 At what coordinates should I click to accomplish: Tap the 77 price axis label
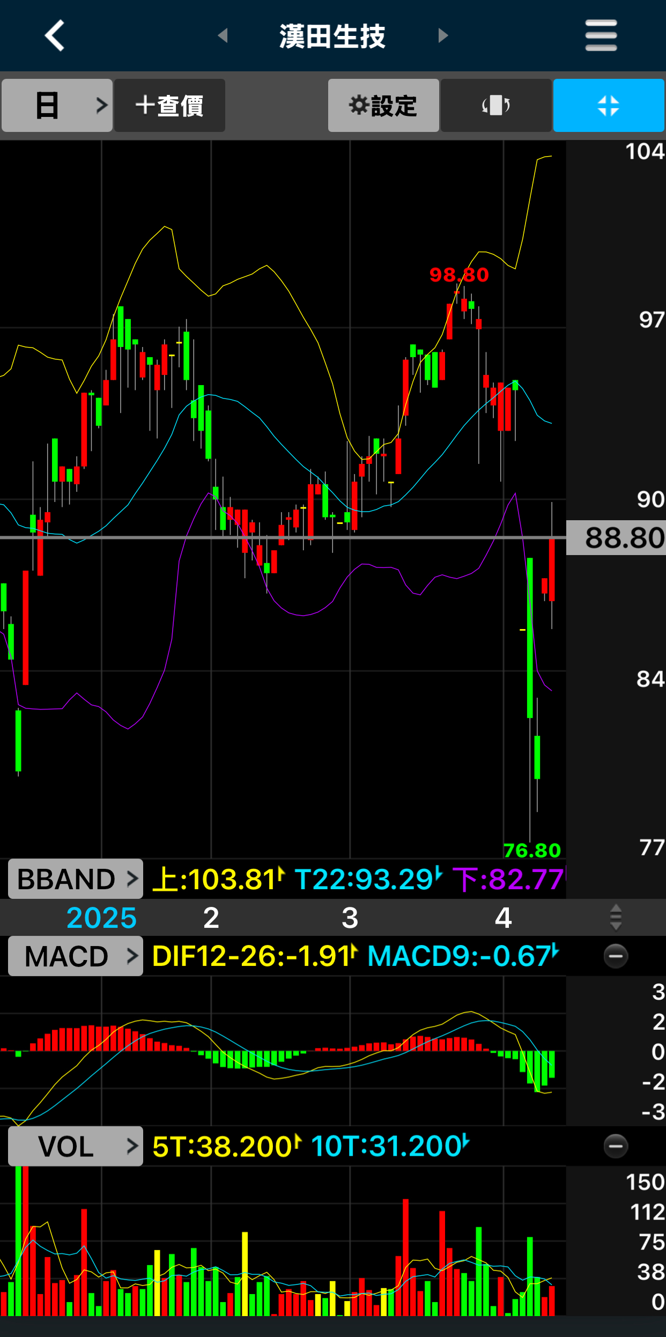652,847
